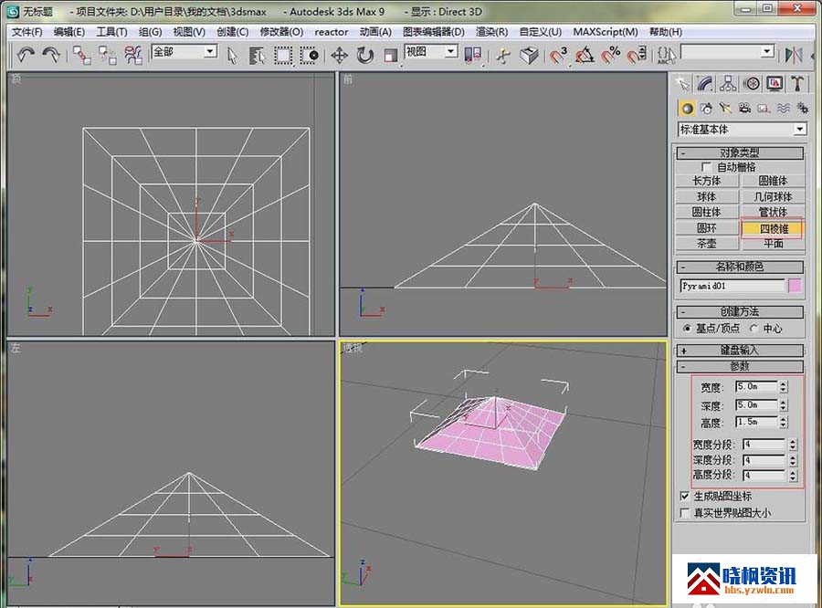Screen dimensions: 822x608
Task: Toggle Window/Crossing selection mode
Action: [309, 56]
